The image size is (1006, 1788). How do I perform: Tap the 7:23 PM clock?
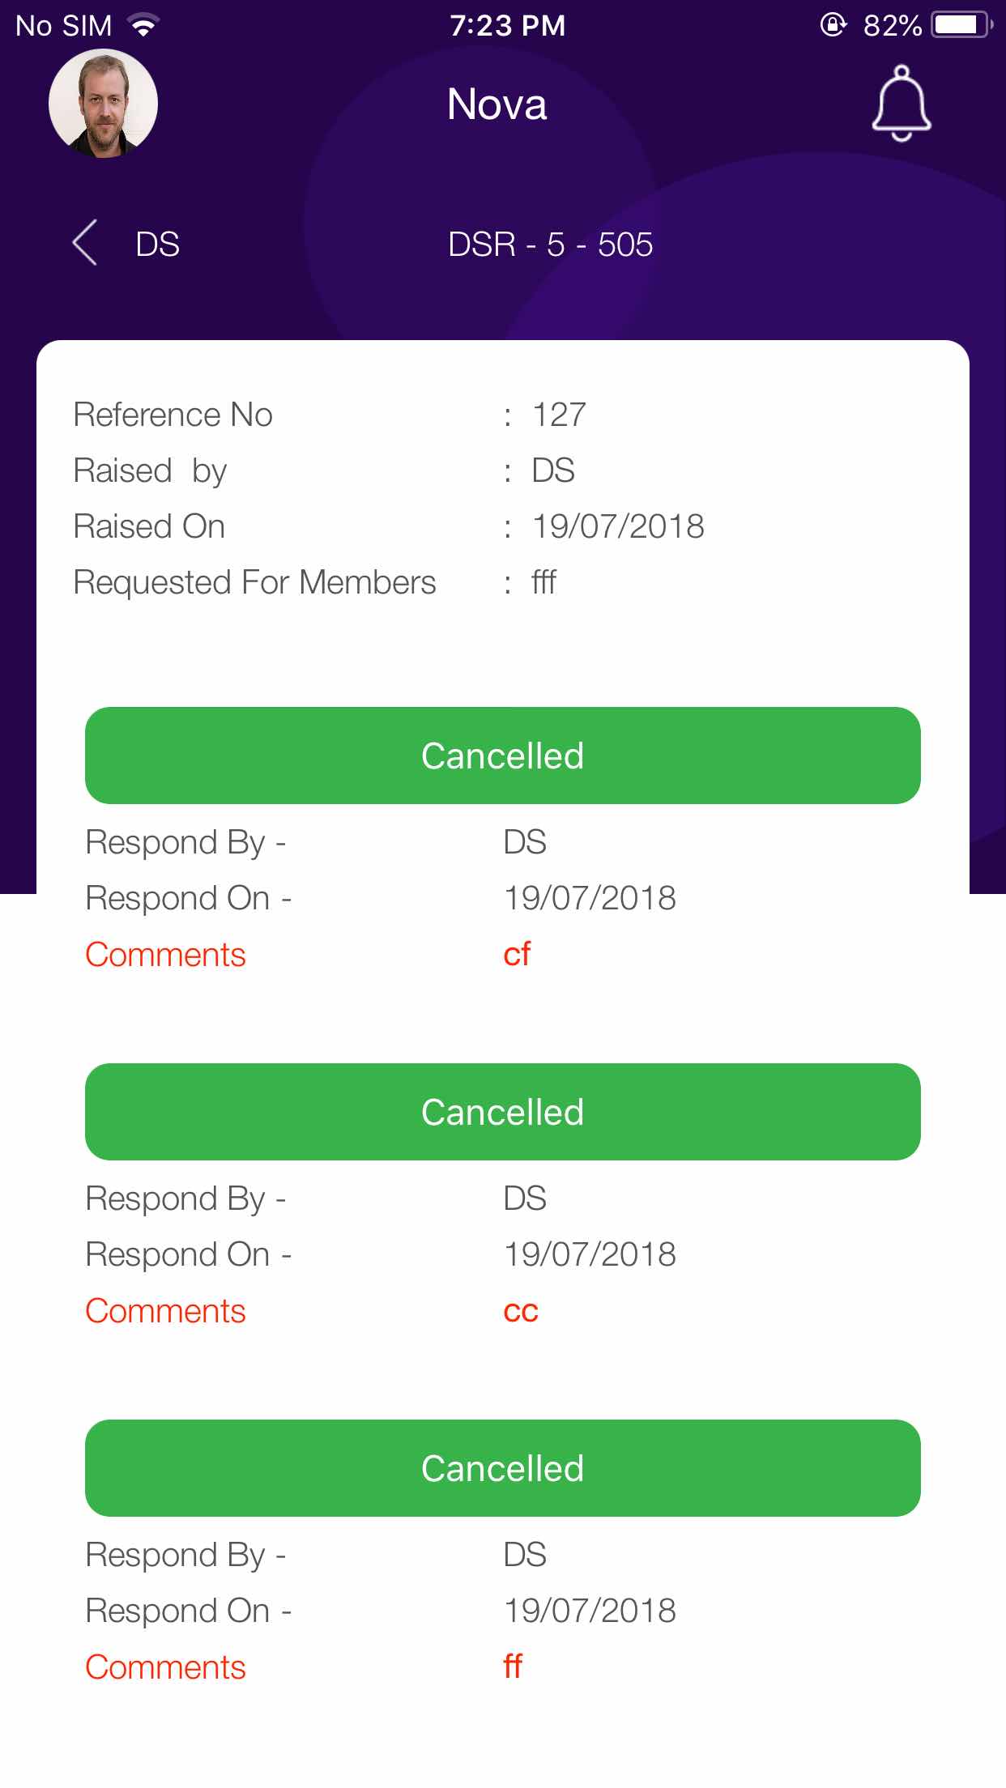pos(508,26)
